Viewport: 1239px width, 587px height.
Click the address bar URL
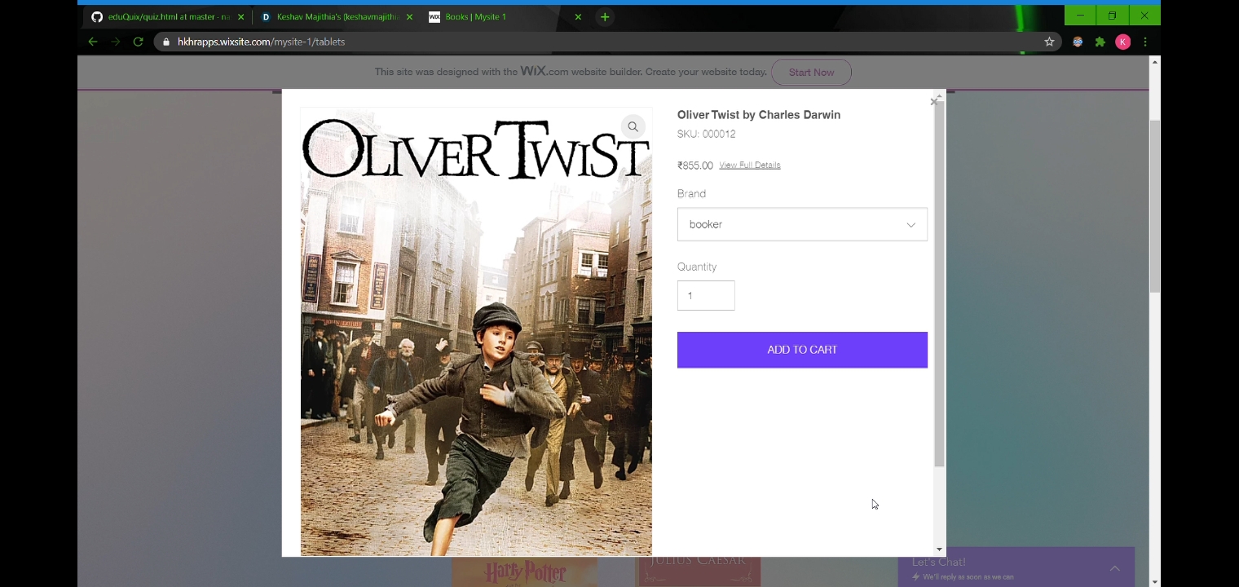tap(261, 42)
